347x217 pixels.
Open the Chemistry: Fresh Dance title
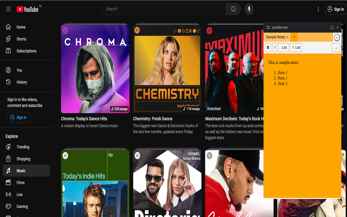(153, 119)
